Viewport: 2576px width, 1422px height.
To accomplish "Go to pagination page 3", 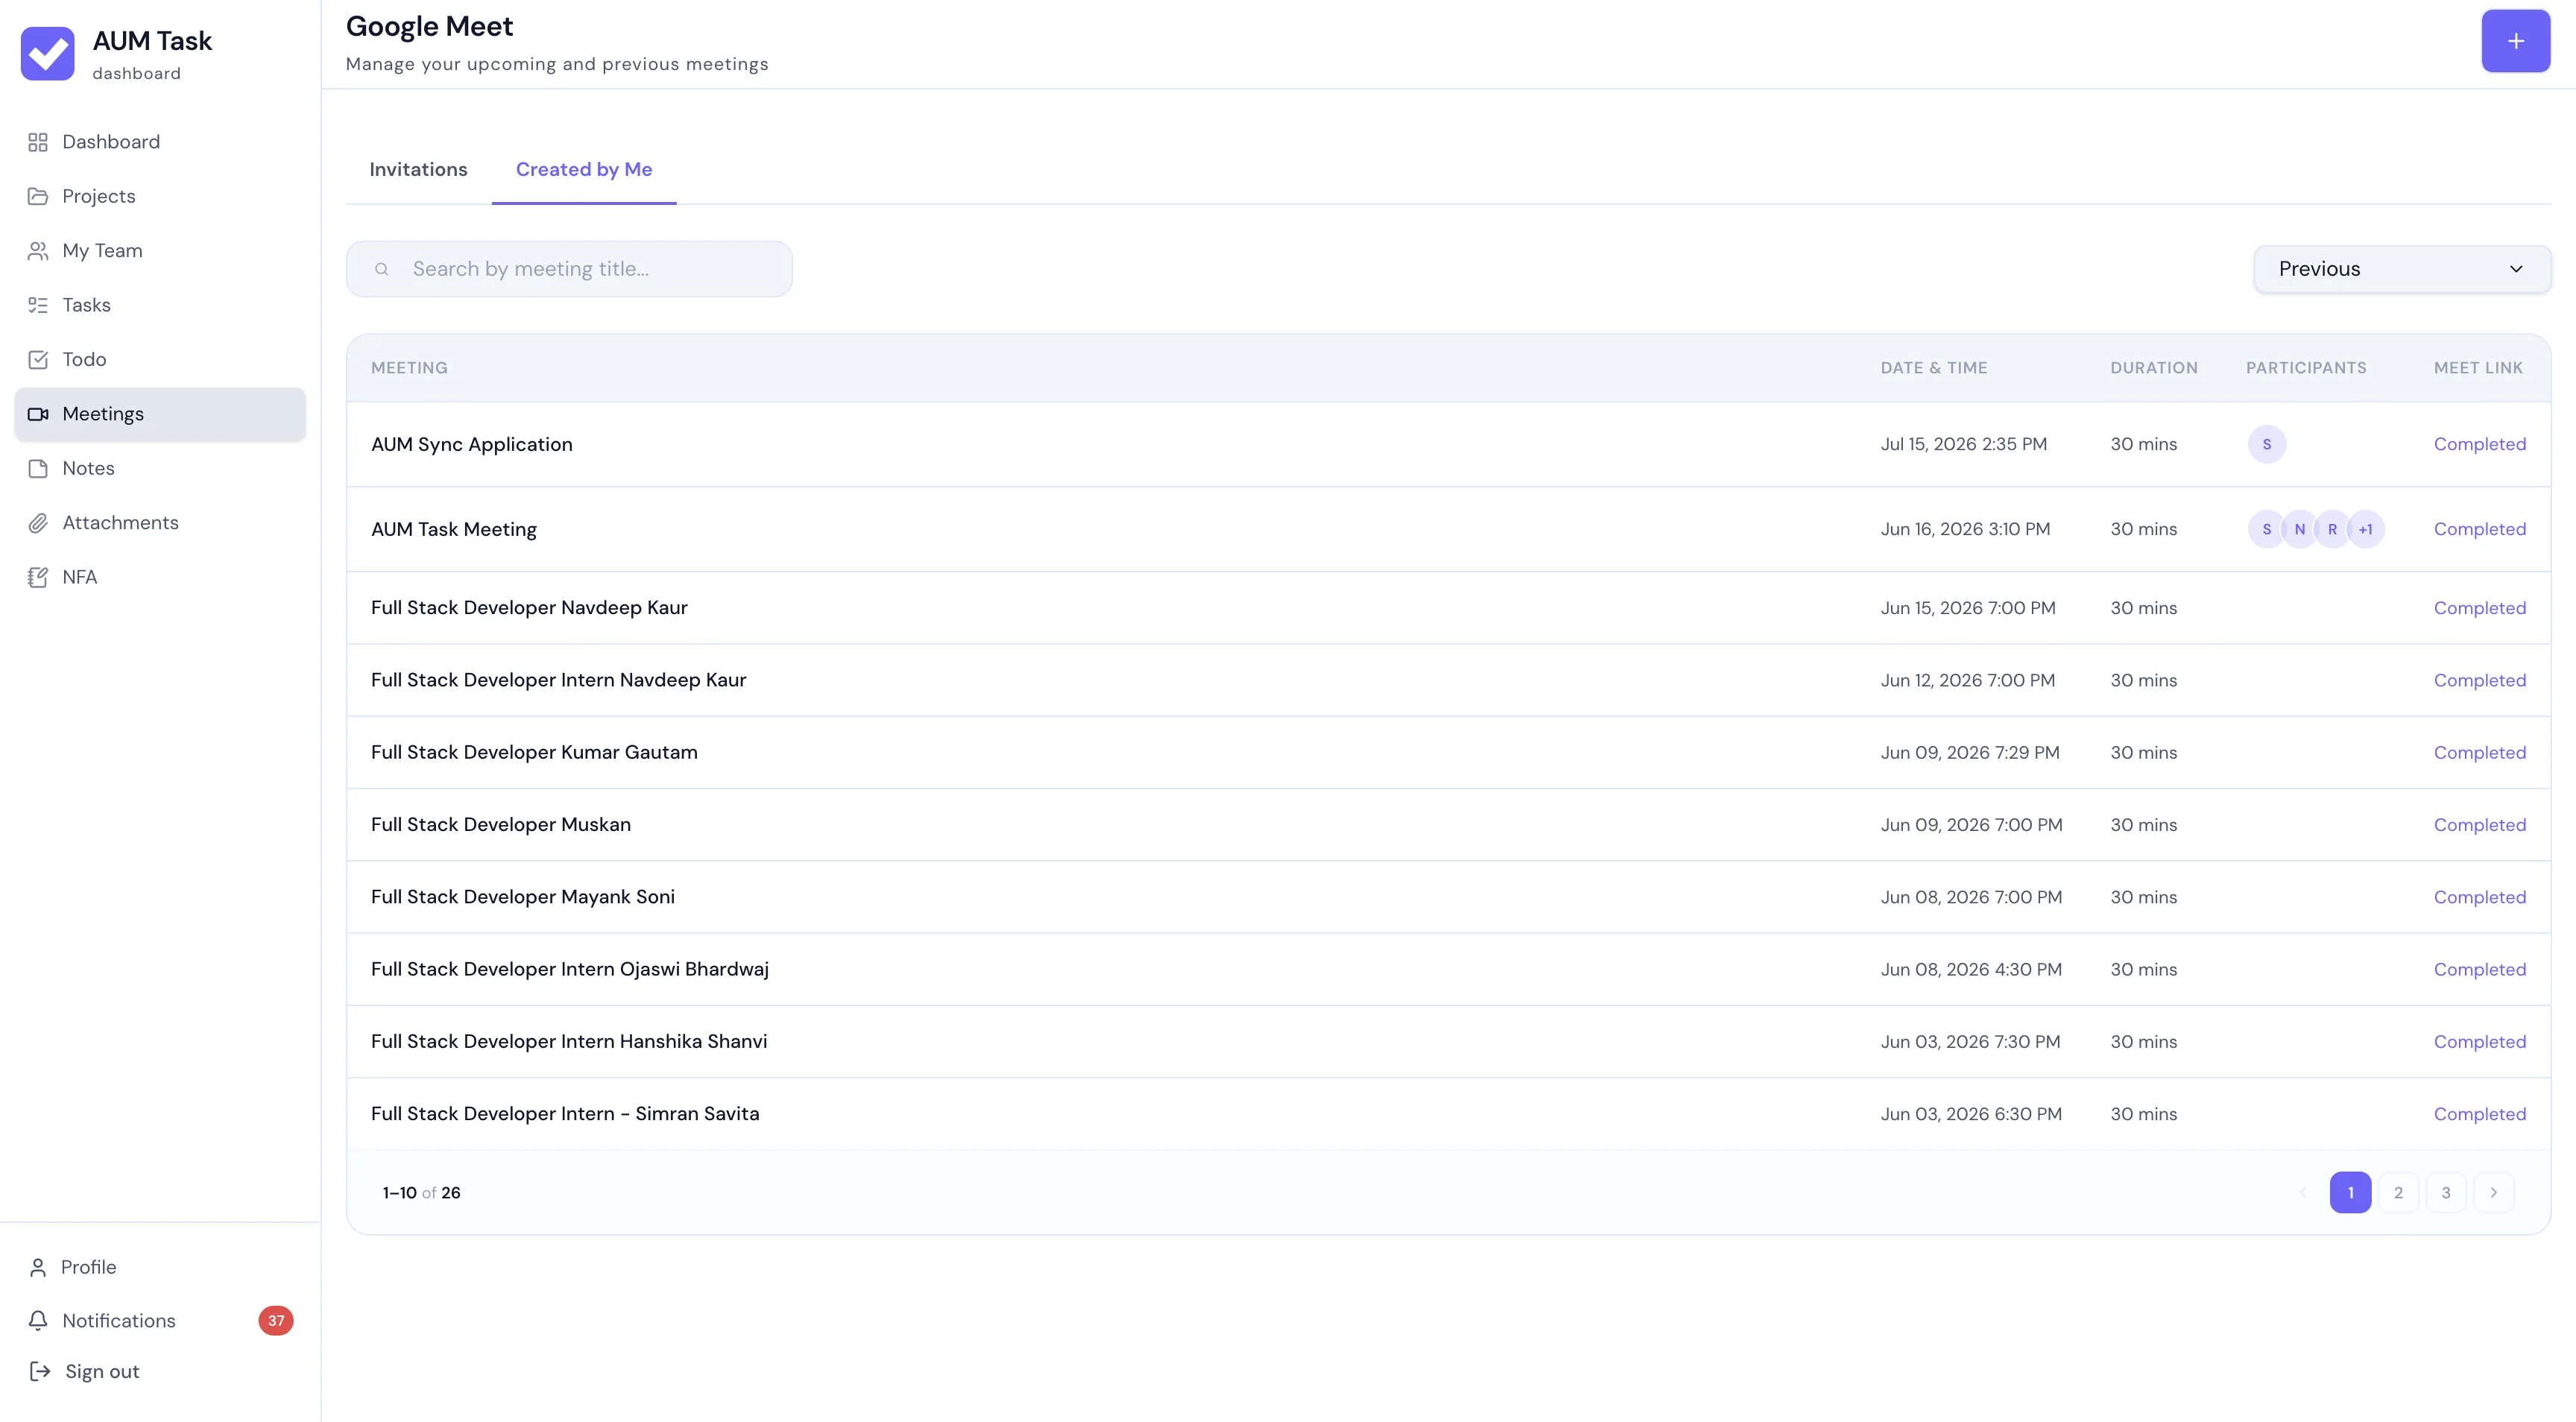I will tap(2446, 1192).
